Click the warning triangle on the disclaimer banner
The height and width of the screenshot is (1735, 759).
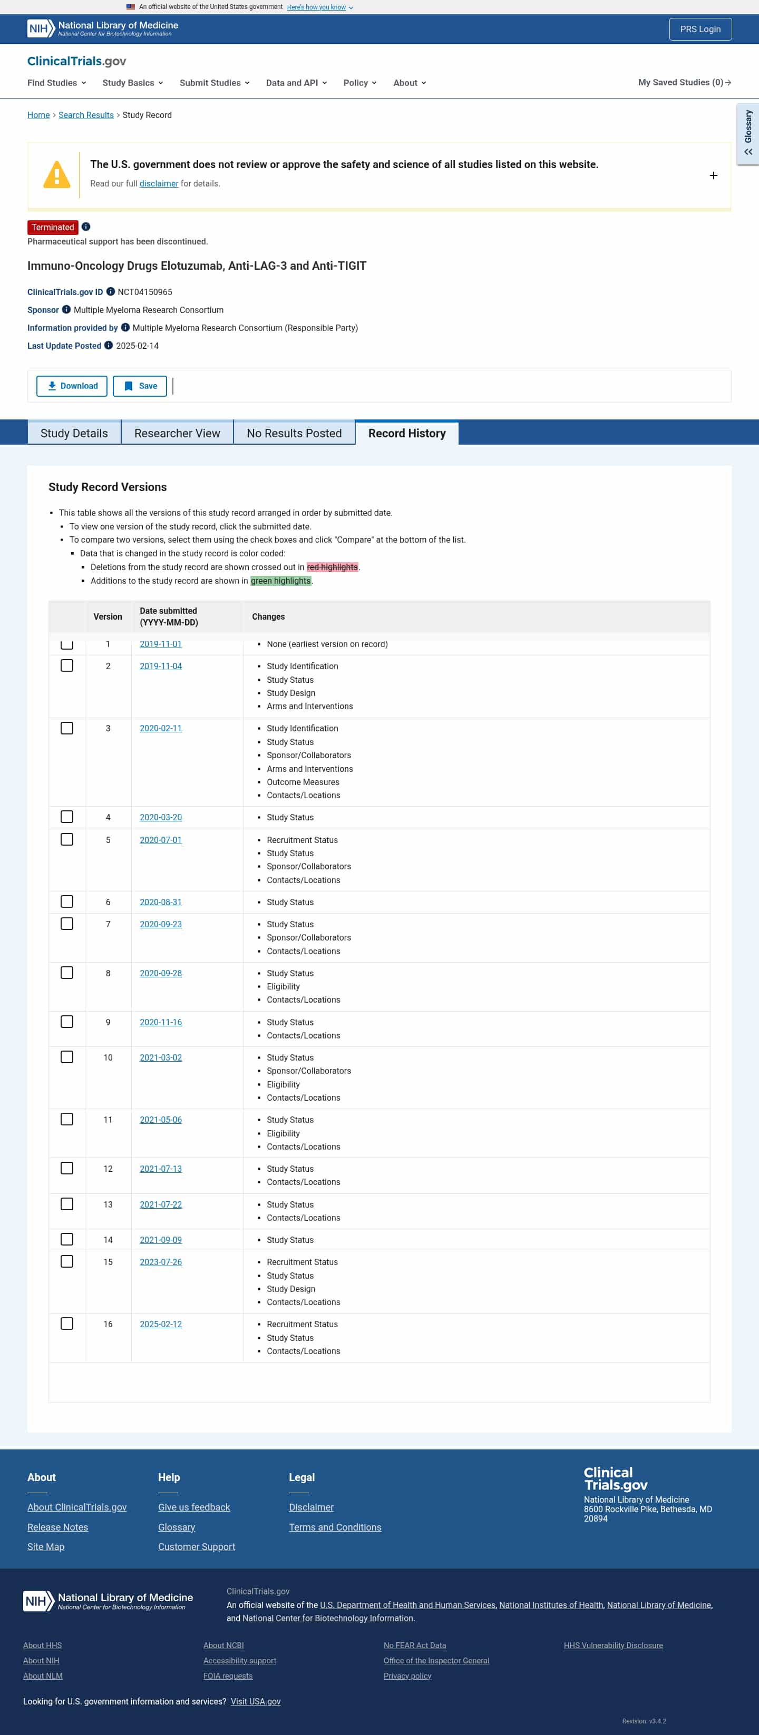pyautogui.click(x=56, y=174)
